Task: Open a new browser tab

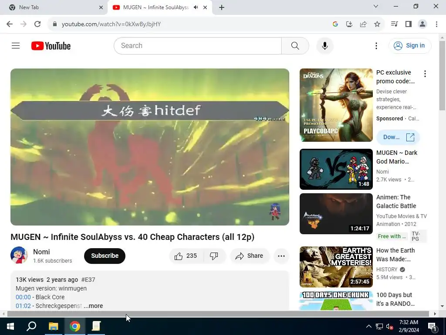Action: 222,7
